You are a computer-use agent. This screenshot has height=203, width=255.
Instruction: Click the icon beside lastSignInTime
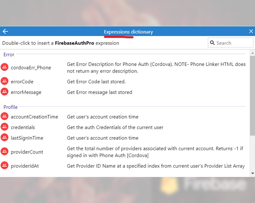(x=4, y=138)
